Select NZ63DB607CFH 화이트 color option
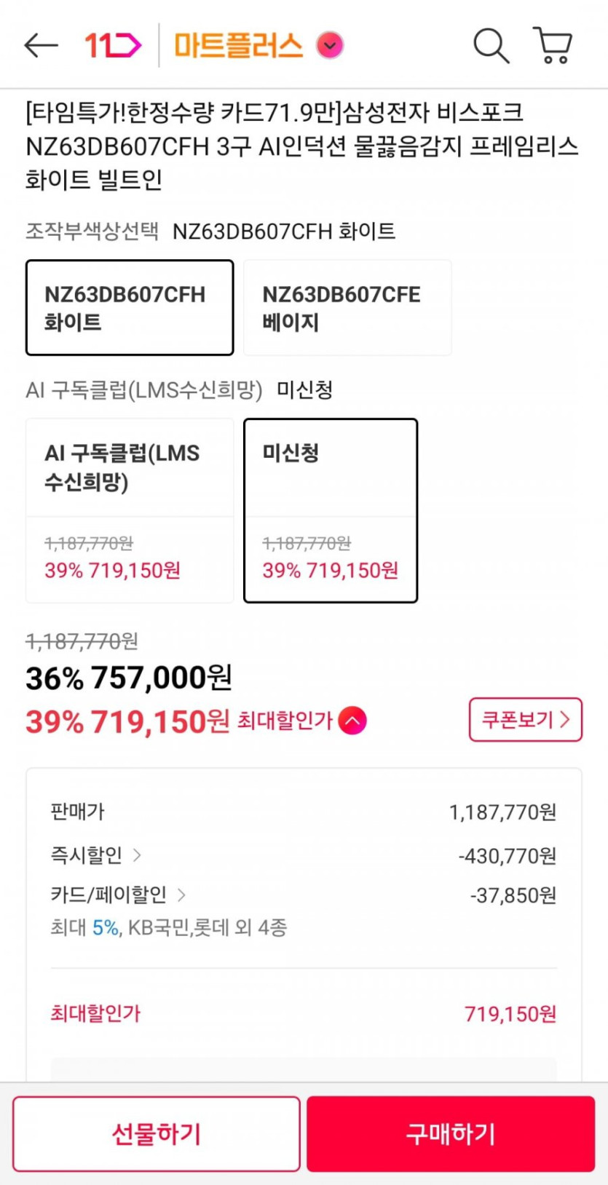 tap(130, 308)
